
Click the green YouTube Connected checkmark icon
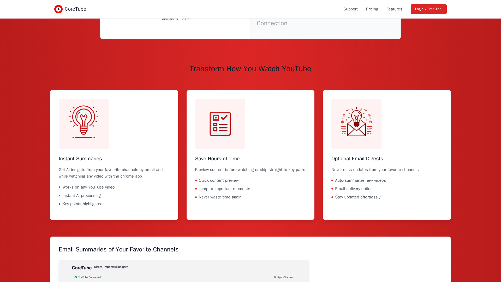(76, 277)
